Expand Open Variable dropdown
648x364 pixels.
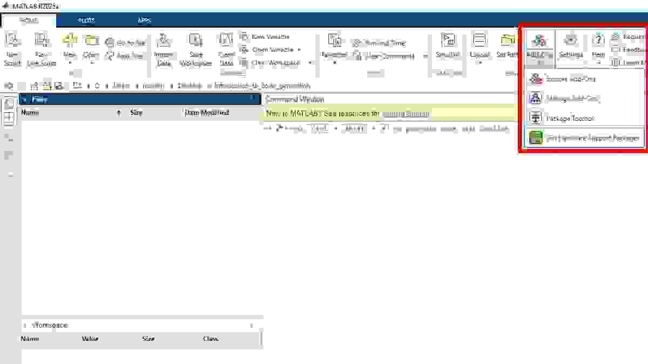click(x=298, y=50)
